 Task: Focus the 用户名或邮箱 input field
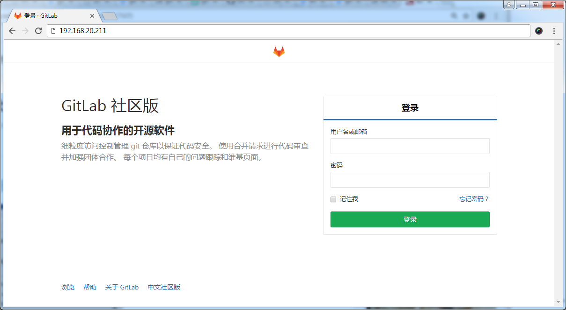410,146
